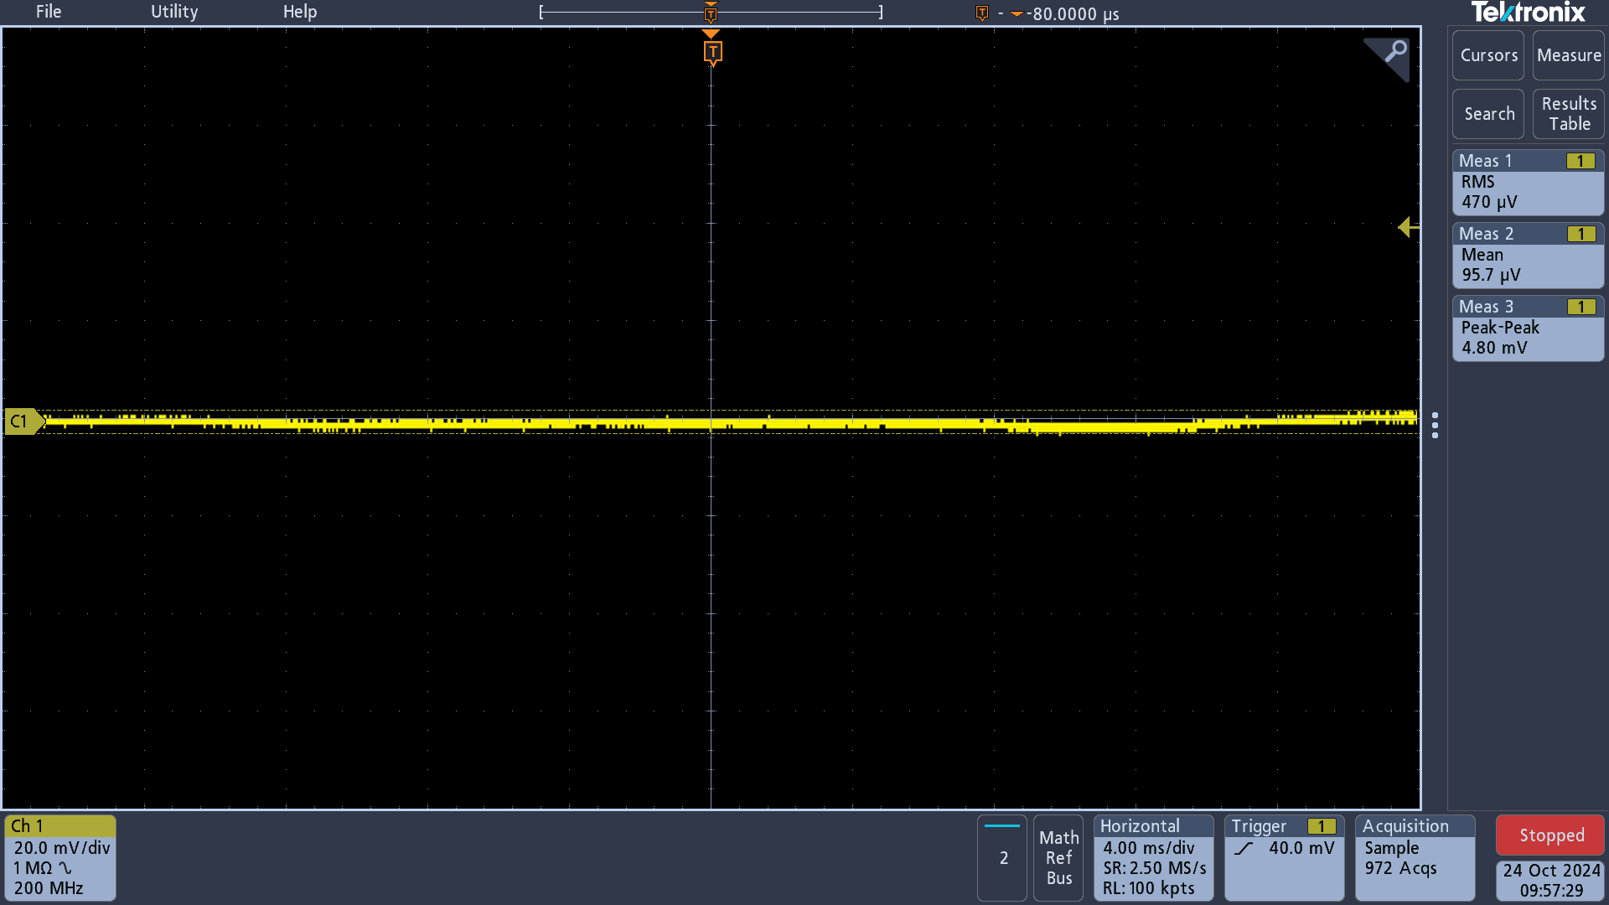Click the 972 Acqs count
1609x905 pixels.
click(1400, 868)
